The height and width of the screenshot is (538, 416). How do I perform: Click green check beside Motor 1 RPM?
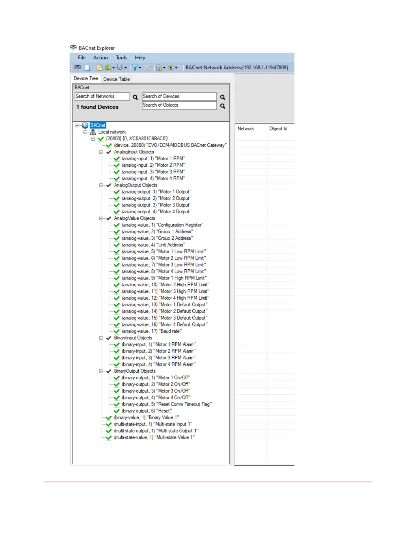point(117,159)
